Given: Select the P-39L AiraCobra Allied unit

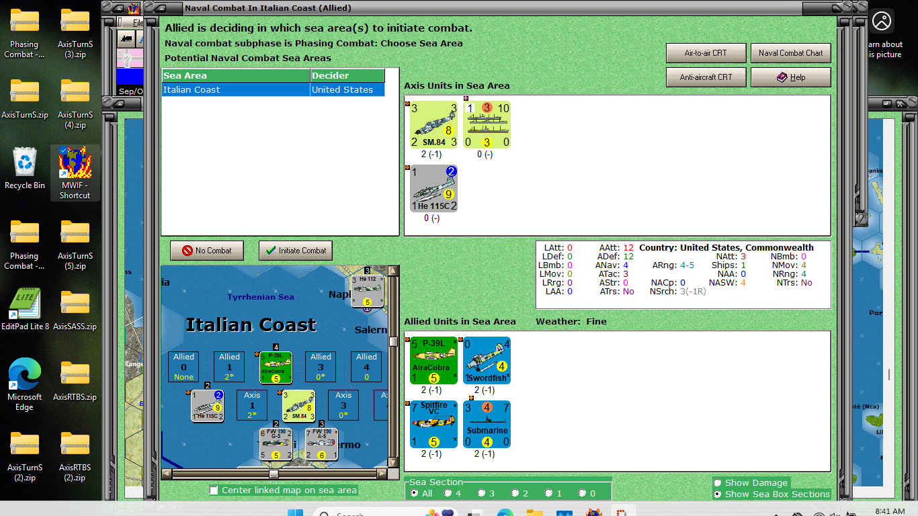Looking at the screenshot, I should (x=433, y=361).
